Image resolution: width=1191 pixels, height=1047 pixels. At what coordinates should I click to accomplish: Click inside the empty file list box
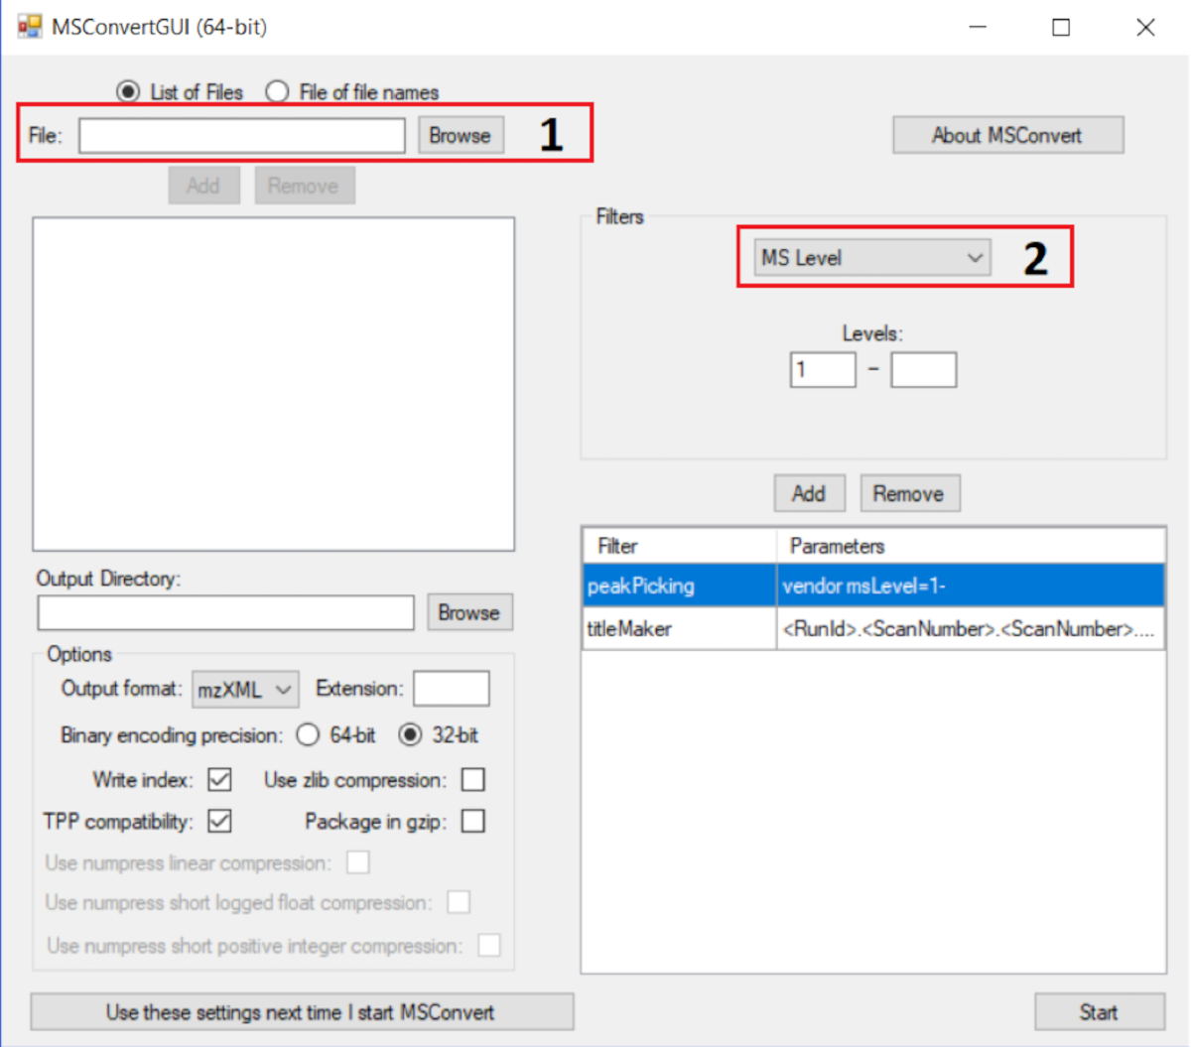click(274, 384)
